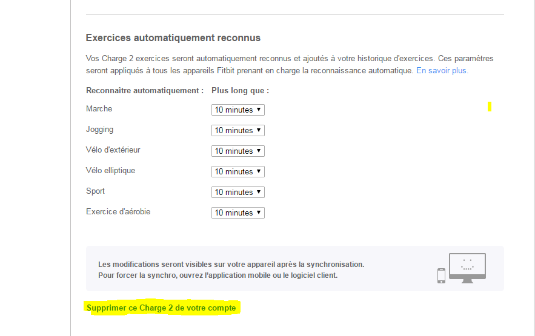
Task: Click 'Supprimer ce Charge 2 de votre compte'
Action: [x=161, y=308]
